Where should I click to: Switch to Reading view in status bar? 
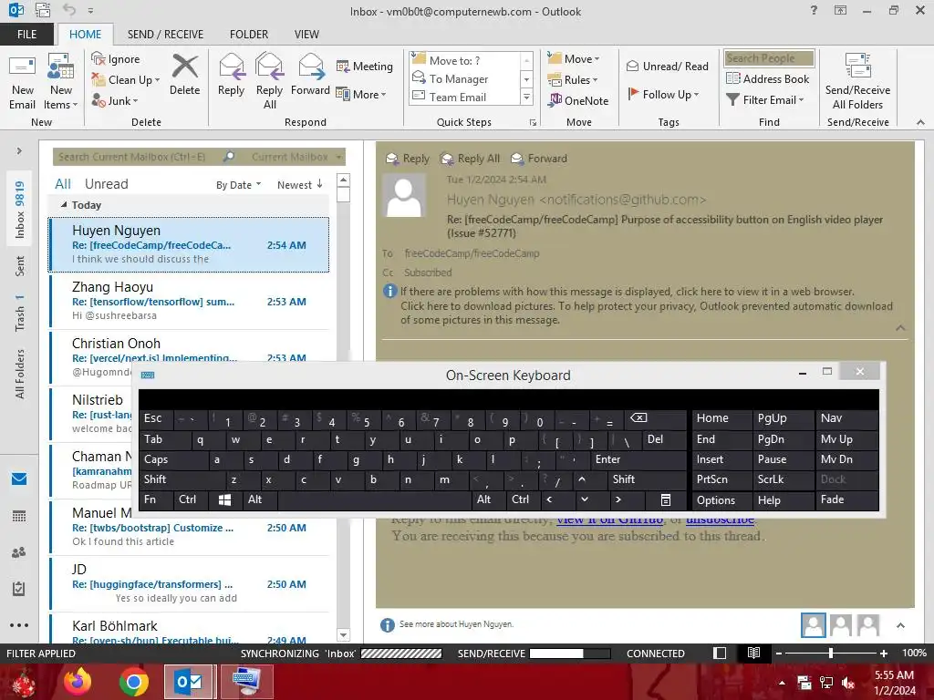[x=753, y=653]
